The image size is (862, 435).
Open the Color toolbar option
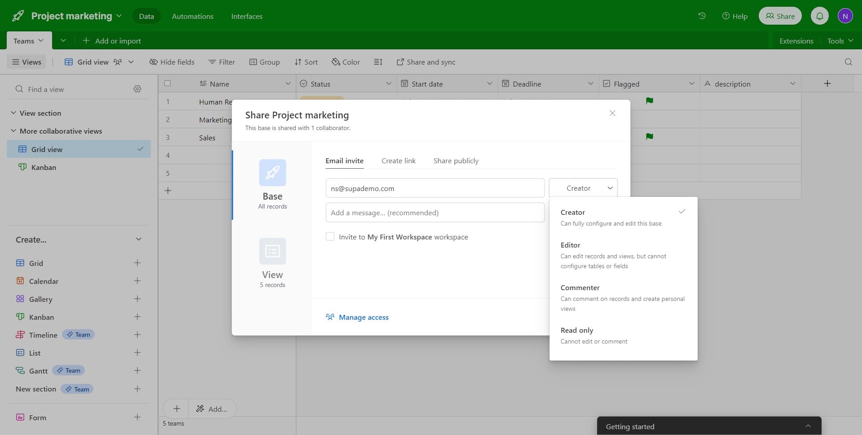(345, 62)
